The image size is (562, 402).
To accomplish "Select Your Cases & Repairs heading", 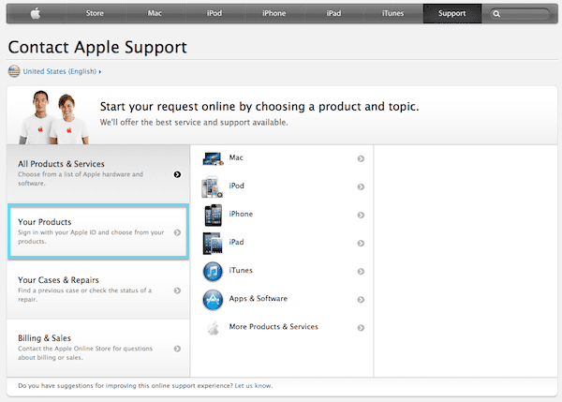I will (x=58, y=280).
